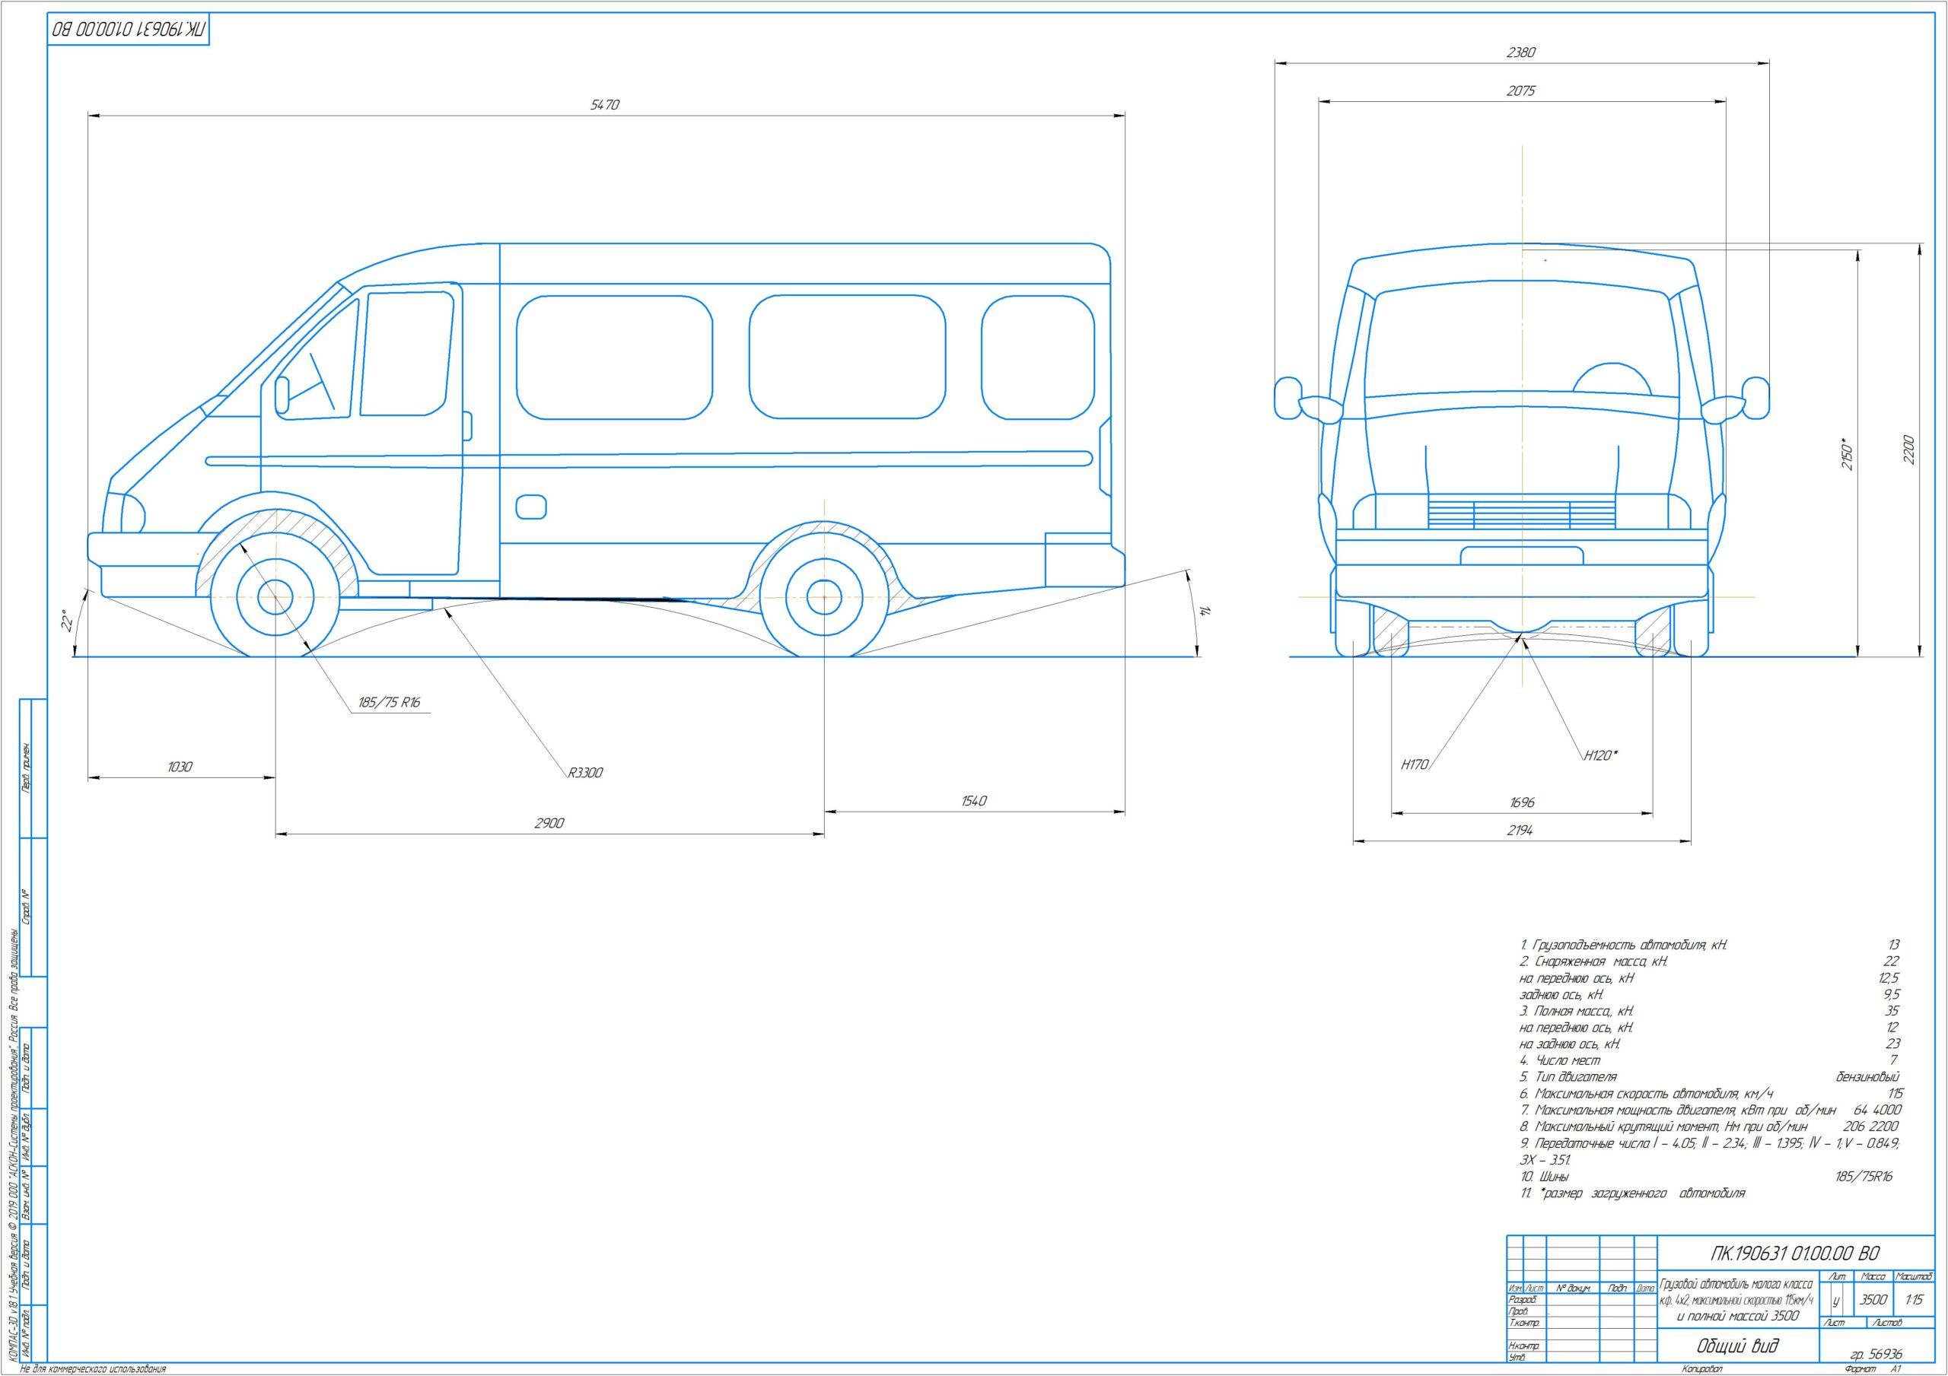Click the 2194 lower width dimension
Viewport: 1948px width, 1376px height.
tap(1520, 831)
